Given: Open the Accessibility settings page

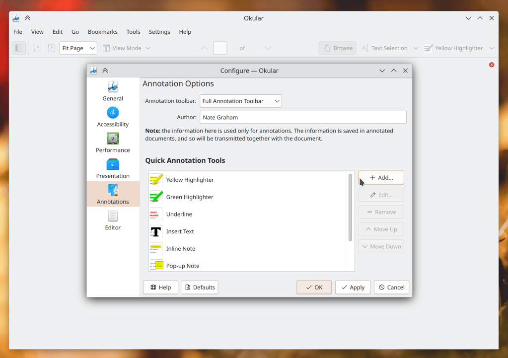Looking at the screenshot, I should [113, 117].
